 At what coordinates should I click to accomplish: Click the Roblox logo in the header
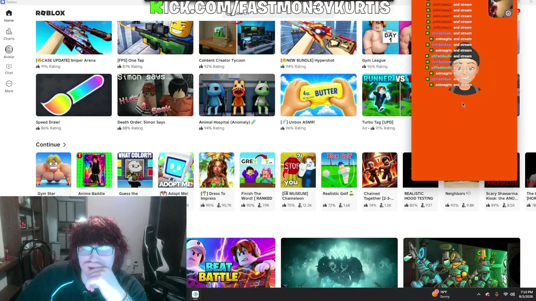(50, 13)
